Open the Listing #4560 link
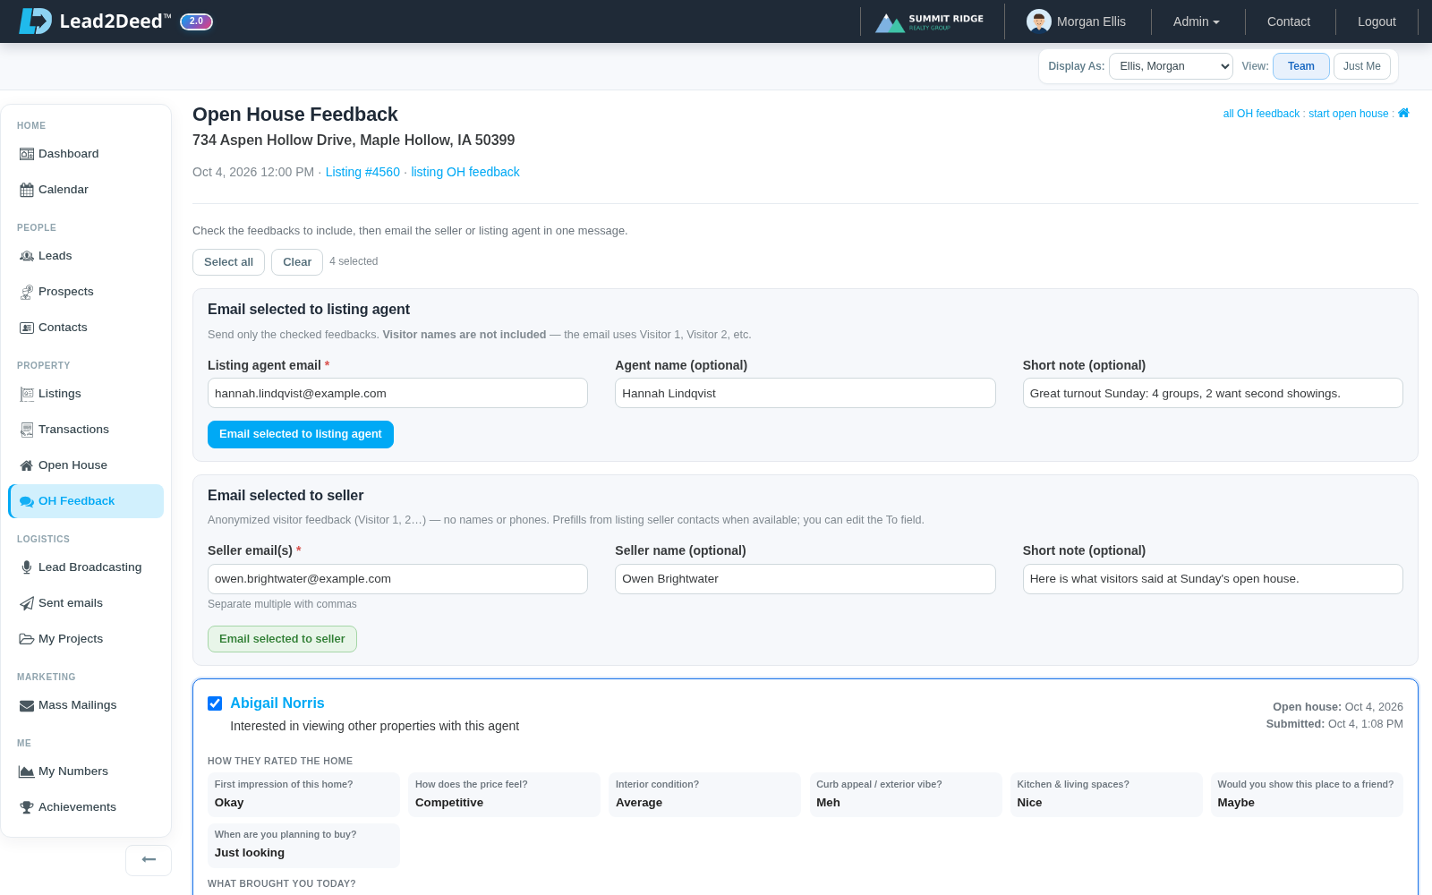 [x=362, y=172]
